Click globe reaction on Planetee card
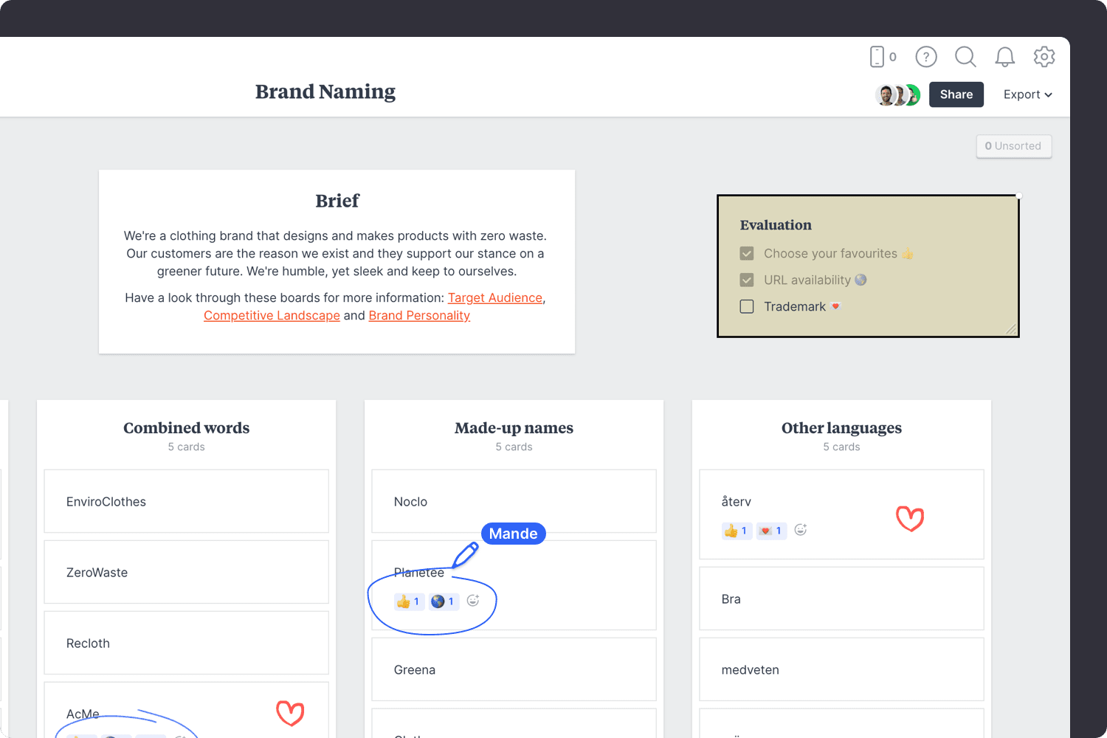 click(x=443, y=601)
